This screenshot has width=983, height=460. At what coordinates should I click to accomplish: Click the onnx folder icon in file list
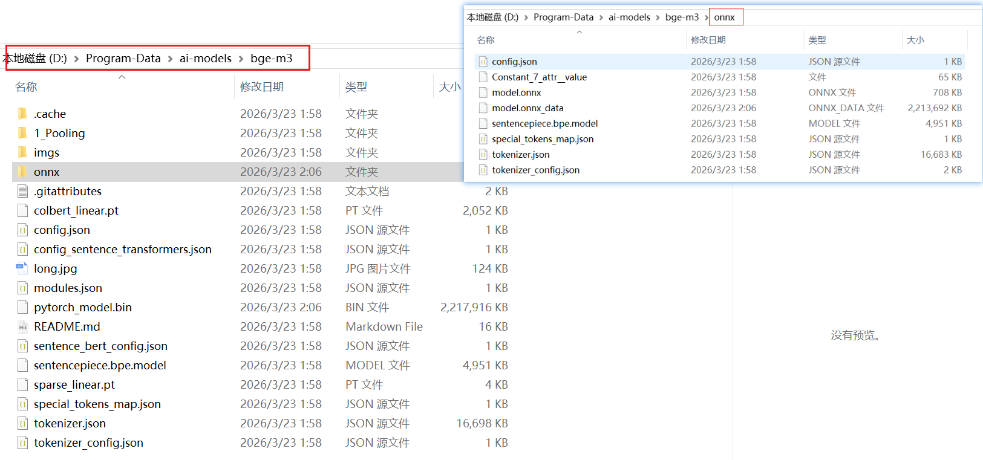(22, 172)
